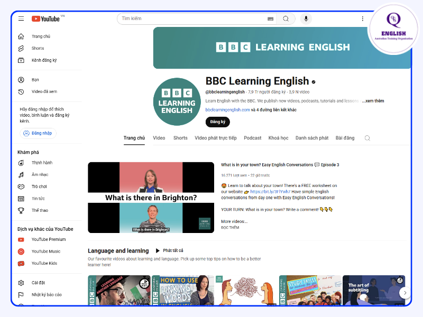Click the BBC Learning English banner
Screen dimensions: 423x317
(x=282, y=48)
